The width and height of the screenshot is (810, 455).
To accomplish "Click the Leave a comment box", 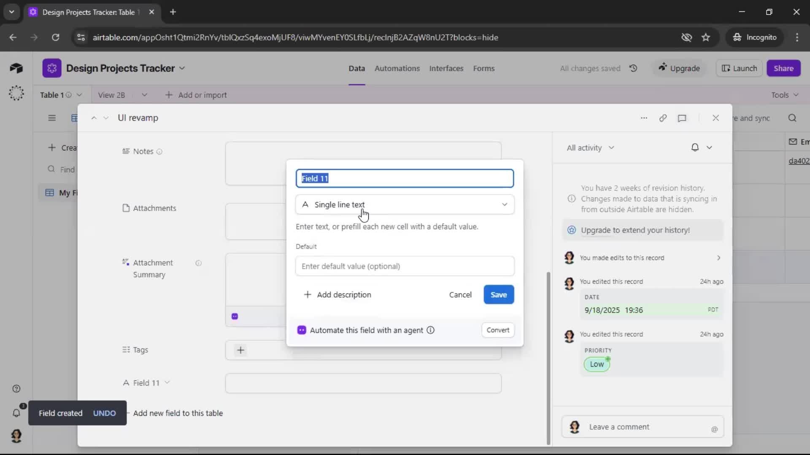I will (x=643, y=427).
